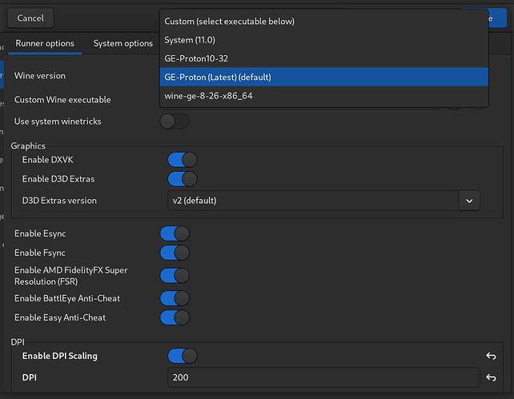Toggle the Enable Esync switch
Viewport: 514px width, 399px height.
(x=175, y=233)
